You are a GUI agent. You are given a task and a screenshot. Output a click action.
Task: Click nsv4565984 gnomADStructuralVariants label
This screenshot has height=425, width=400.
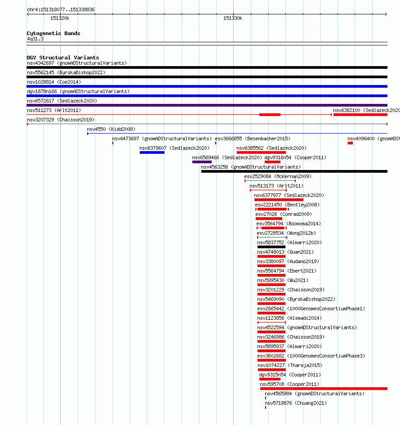coord(315,394)
